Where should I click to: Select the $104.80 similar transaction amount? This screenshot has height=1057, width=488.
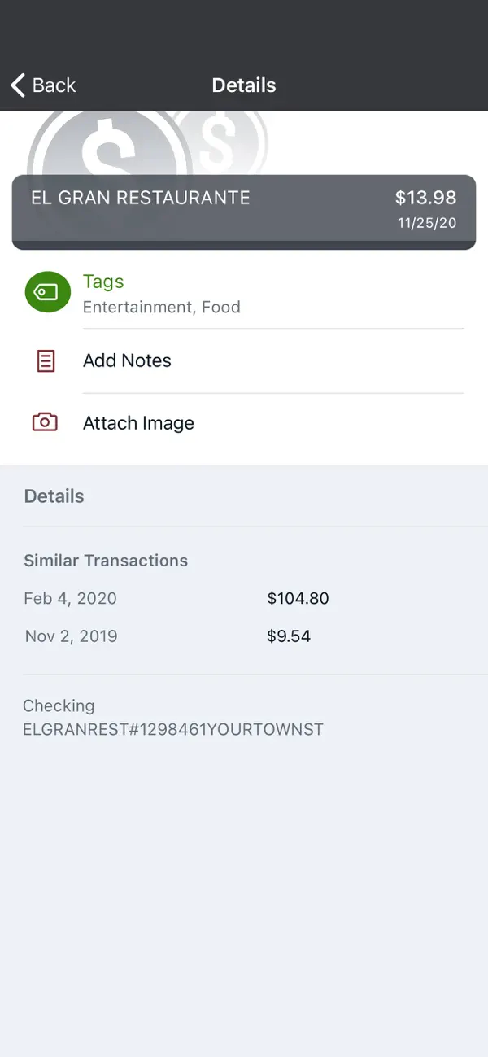(298, 599)
